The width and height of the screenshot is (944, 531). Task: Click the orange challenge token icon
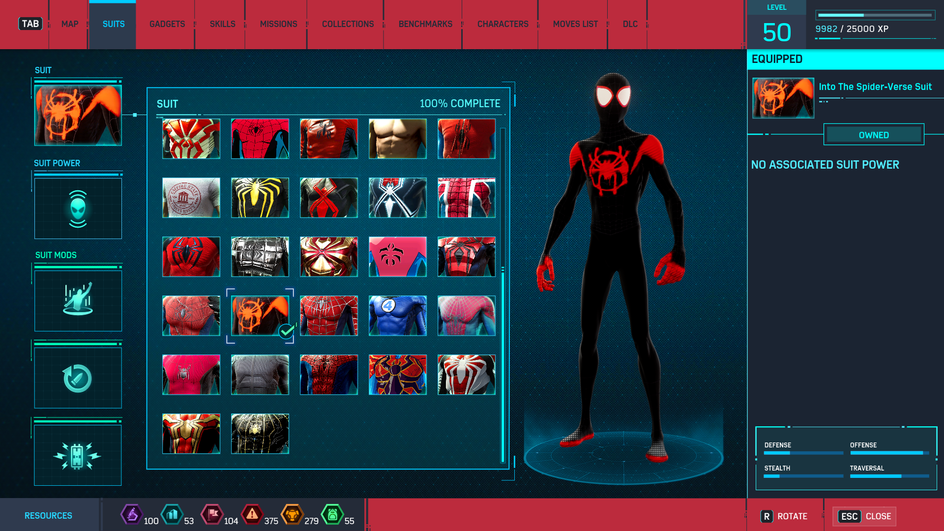pos(292,515)
